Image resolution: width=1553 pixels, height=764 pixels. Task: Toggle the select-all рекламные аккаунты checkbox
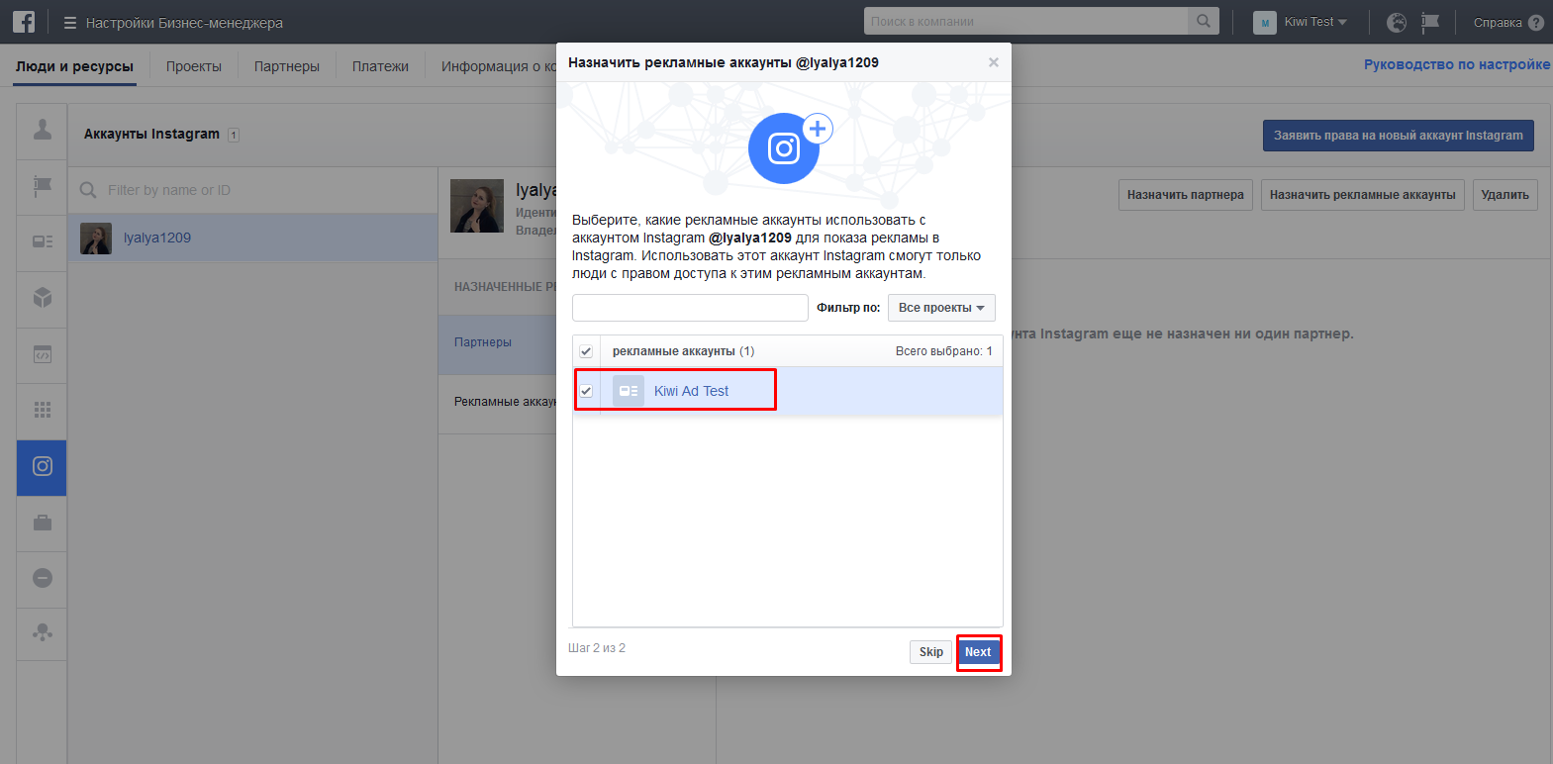[586, 351]
